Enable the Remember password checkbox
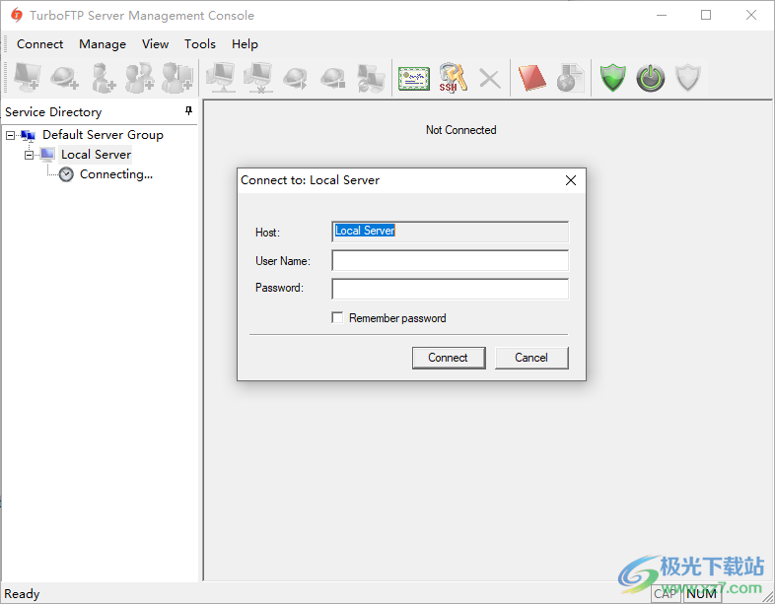 [337, 317]
